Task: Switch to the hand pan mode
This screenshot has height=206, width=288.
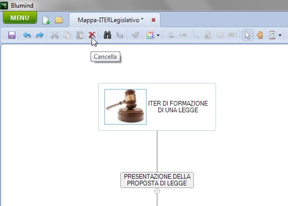Action: tap(260, 35)
